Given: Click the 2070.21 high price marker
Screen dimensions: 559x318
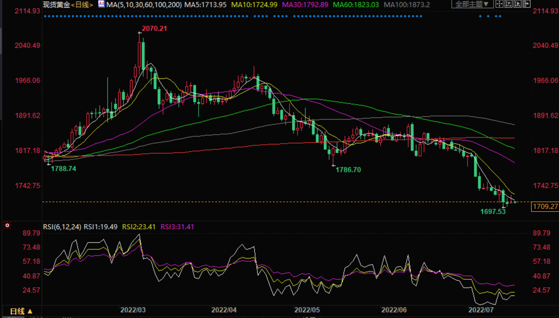Looking at the screenshot, I should (154, 28).
